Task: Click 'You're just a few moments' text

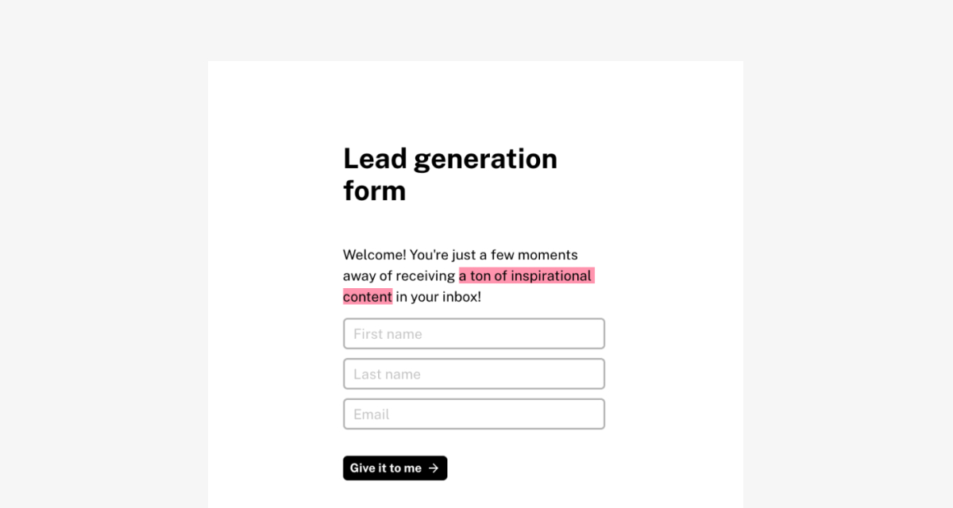Action: [x=494, y=255]
